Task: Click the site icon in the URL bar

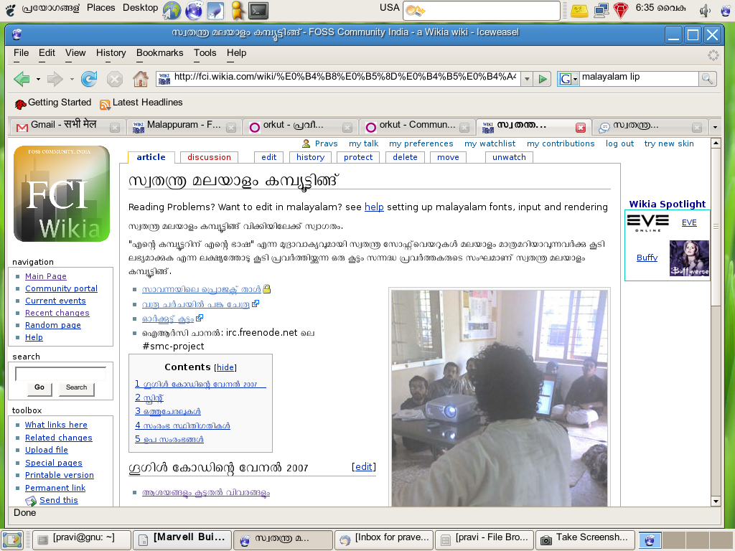Action: click(164, 79)
